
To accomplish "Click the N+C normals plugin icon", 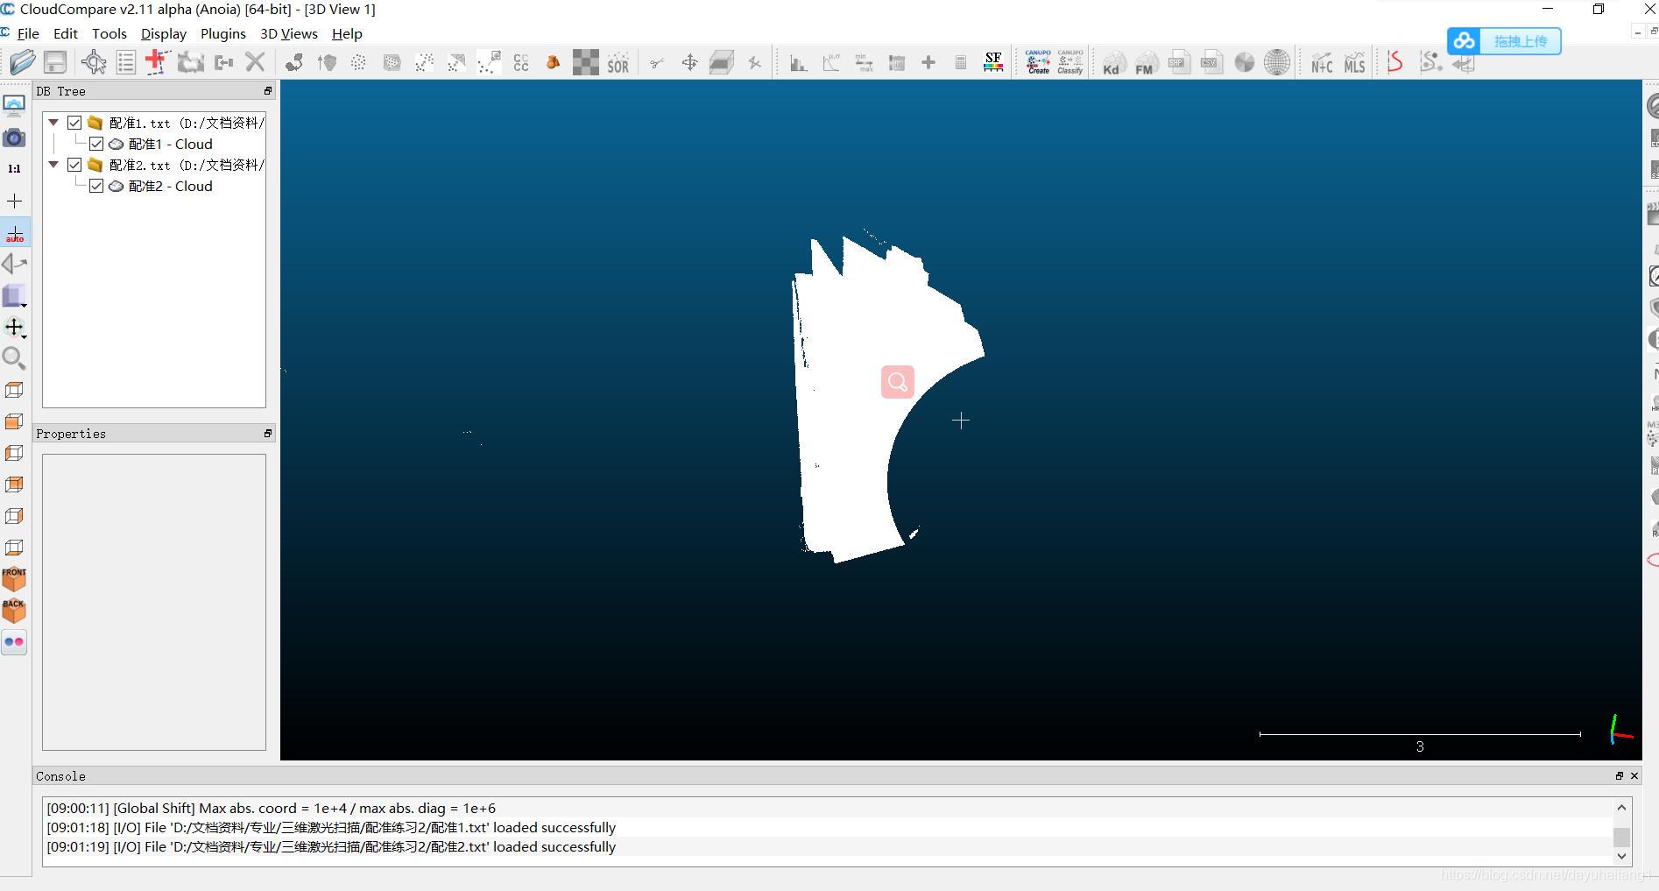I will click(1322, 63).
